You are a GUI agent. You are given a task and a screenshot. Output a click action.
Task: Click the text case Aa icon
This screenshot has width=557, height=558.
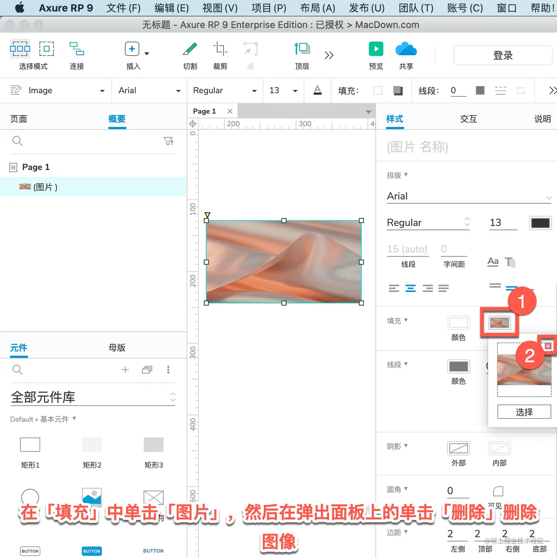pyautogui.click(x=493, y=262)
